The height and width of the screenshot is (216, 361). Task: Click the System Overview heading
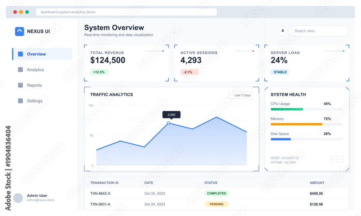114,28
